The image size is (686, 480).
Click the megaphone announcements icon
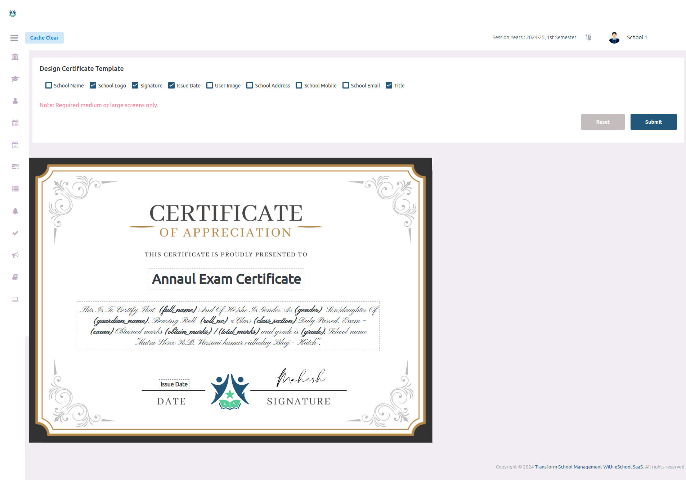15,255
